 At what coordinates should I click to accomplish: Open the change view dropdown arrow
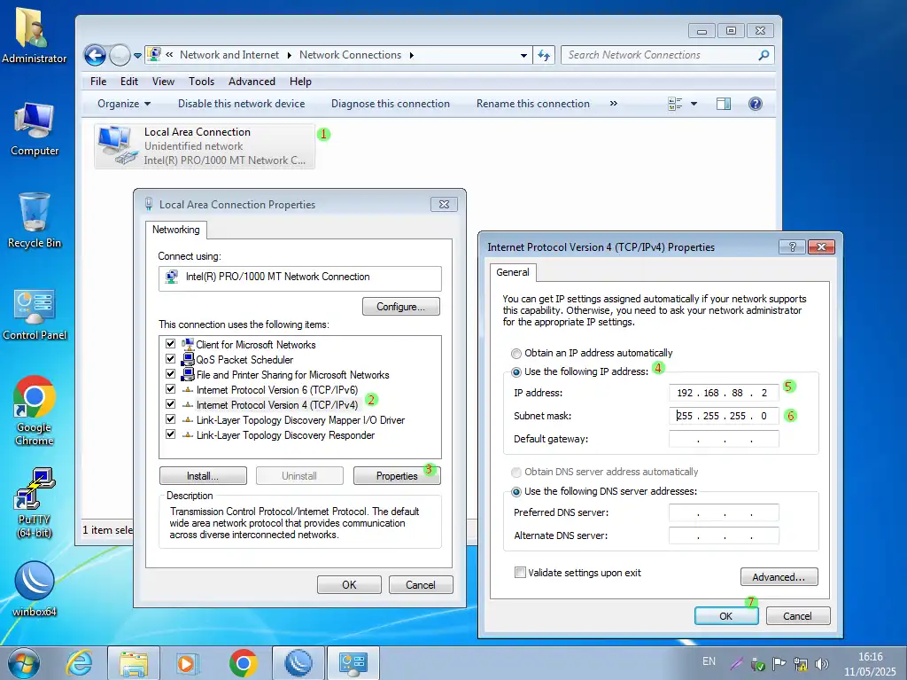pos(694,104)
